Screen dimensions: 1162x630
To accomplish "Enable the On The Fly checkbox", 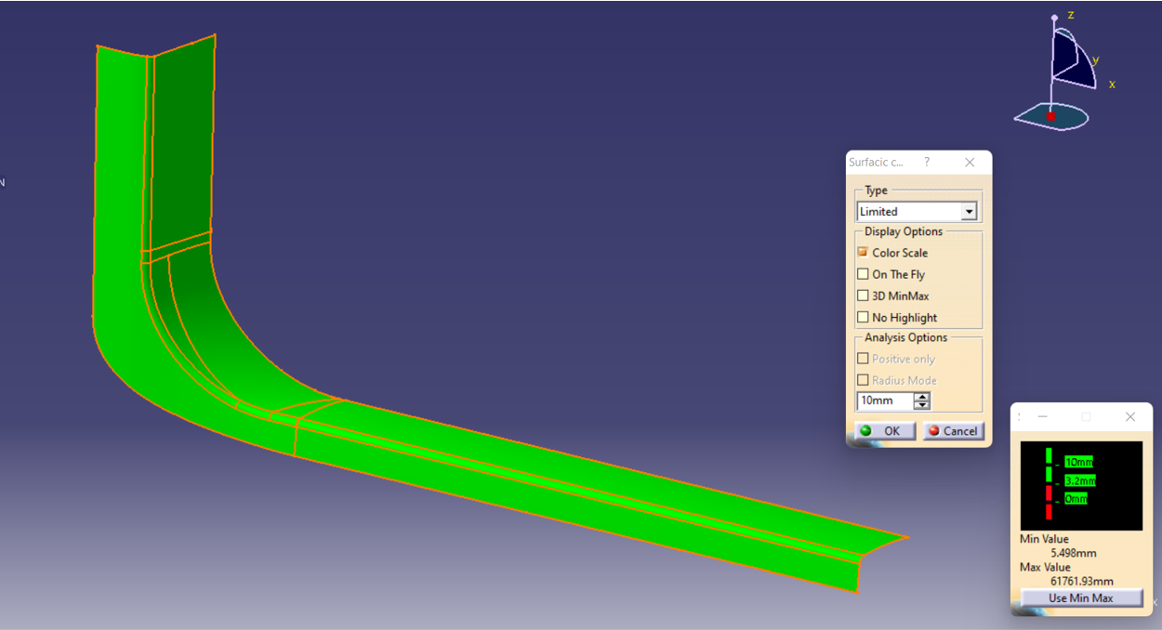I will [x=863, y=274].
